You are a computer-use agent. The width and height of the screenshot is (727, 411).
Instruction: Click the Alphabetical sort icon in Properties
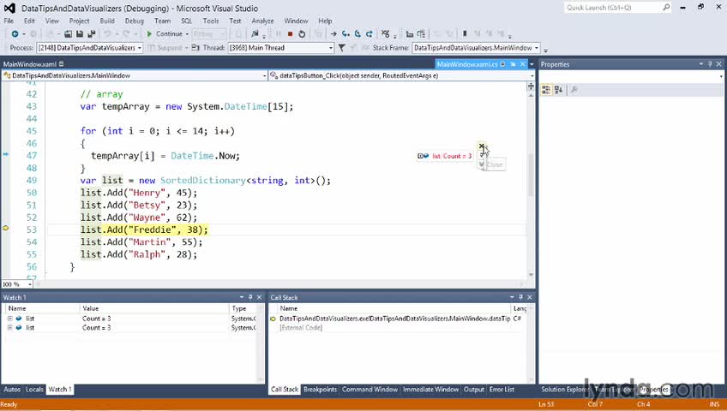[x=558, y=90]
